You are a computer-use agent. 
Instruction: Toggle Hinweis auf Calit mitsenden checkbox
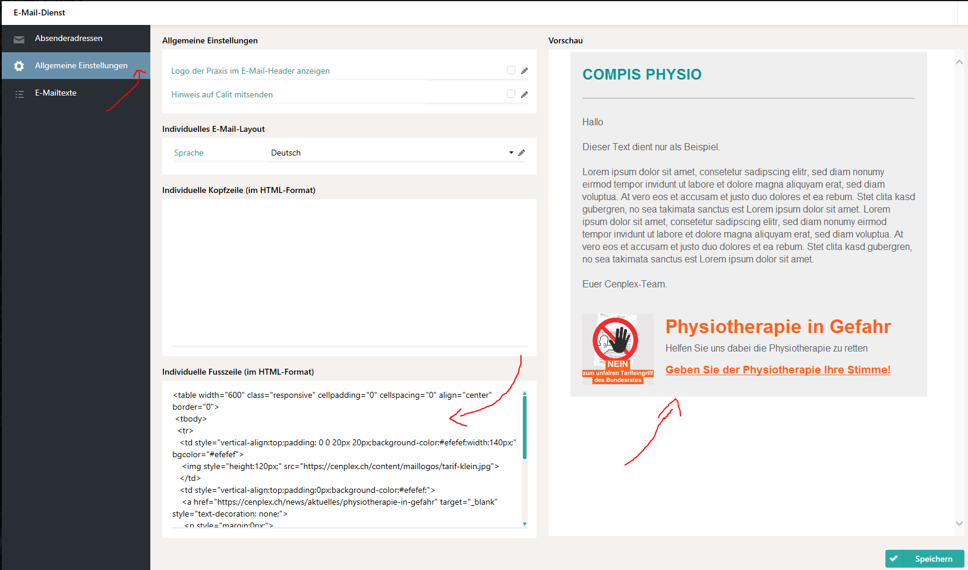(x=510, y=94)
